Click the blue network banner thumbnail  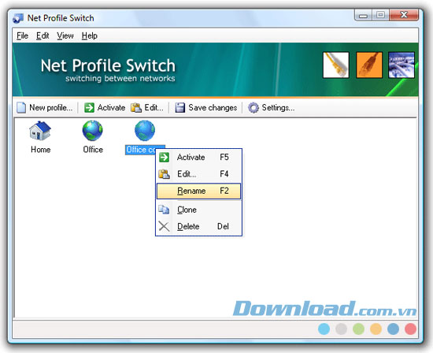click(x=402, y=65)
